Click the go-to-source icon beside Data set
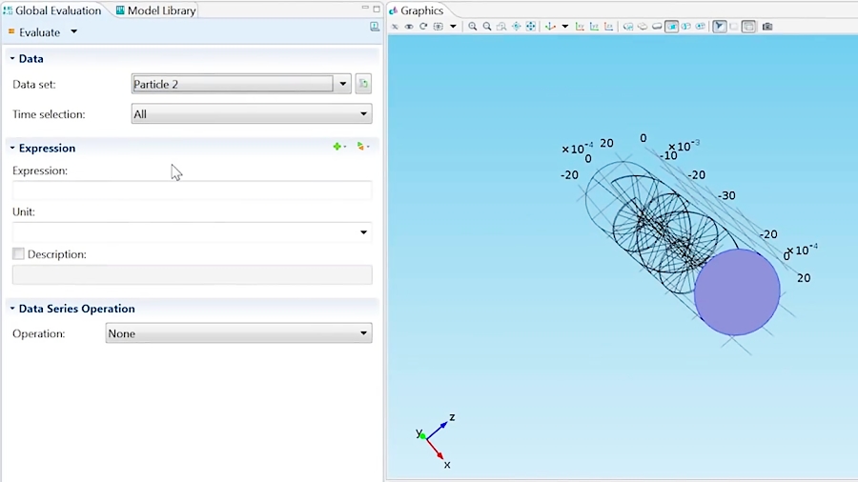 (x=363, y=84)
